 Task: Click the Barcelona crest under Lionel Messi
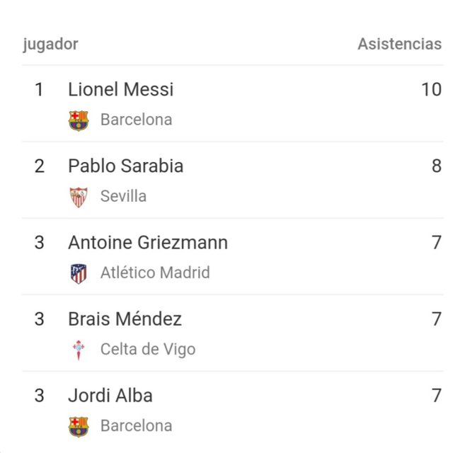(x=79, y=120)
